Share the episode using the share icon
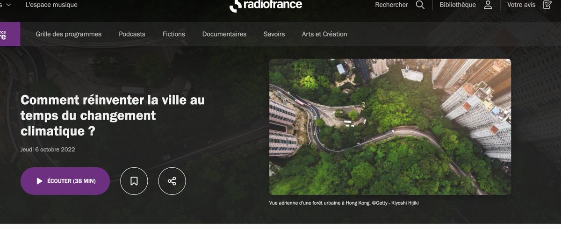Image resolution: width=561 pixels, height=229 pixels. pyautogui.click(x=172, y=181)
